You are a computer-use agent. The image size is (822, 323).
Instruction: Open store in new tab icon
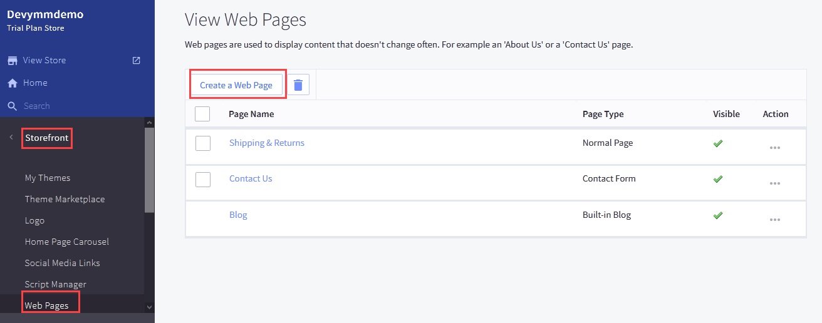tap(136, 61)
